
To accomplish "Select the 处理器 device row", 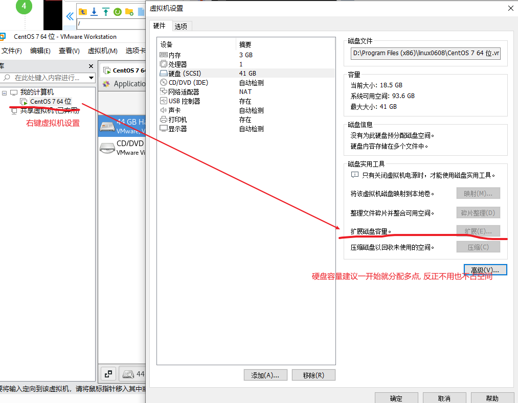I will [x=246, y=64].
